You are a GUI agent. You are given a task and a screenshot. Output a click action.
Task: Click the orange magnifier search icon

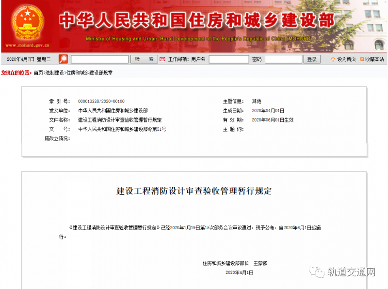63,59
